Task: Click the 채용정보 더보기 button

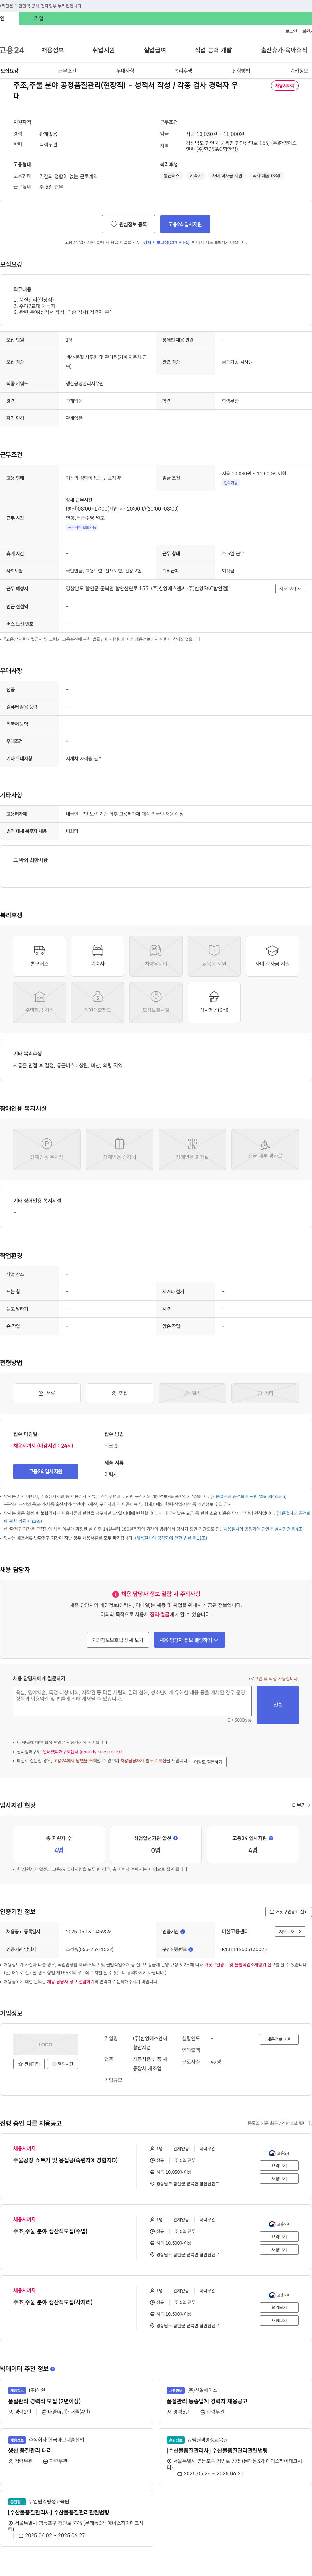Action: 279,2039
